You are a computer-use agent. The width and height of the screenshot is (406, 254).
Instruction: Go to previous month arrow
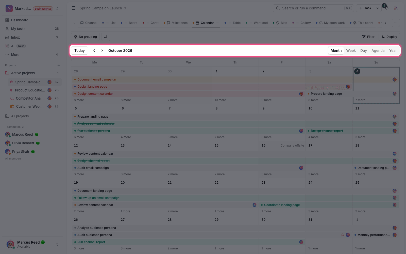[x=94, y=51]
